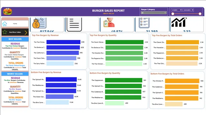
Task: Click the star icon on Best/Worst Sellers
Action: (x=5, y=32)
